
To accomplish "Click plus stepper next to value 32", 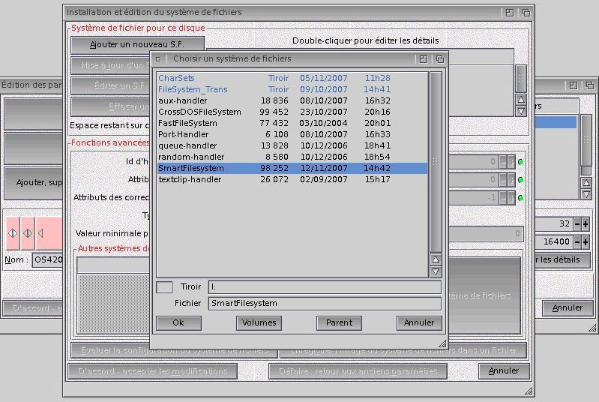I will (586, 224).
